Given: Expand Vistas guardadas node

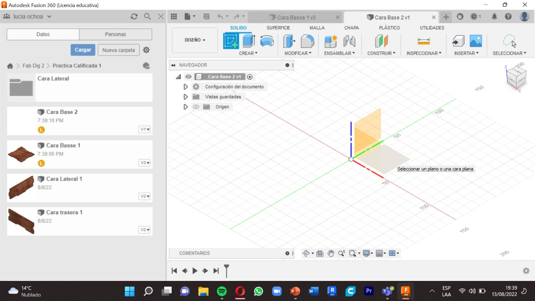Looking at the screenshot, I should [x=186, y=97].
